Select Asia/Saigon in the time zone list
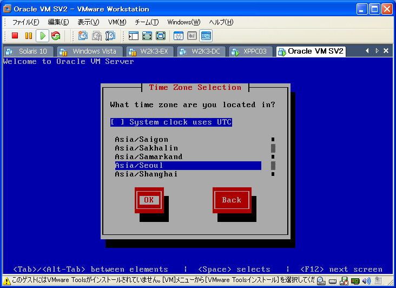Screen dimensions: 396x288 tap(188, 140)
